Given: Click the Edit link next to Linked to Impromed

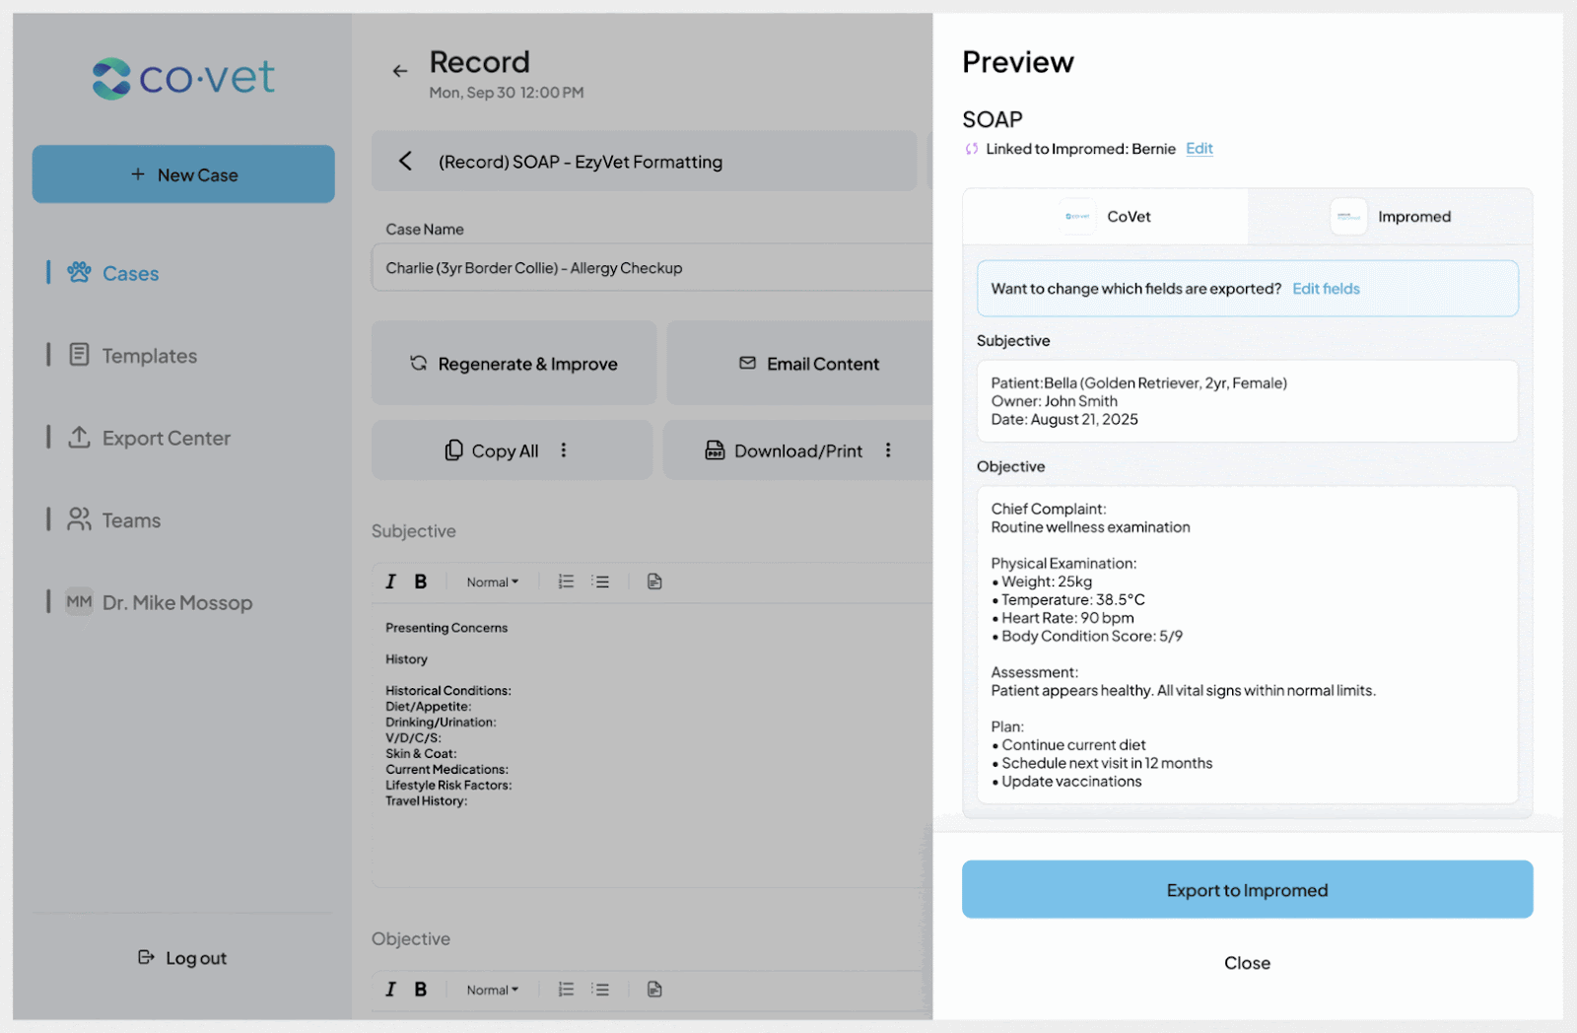Looking at the screenshot, I should pos(1200,149).
